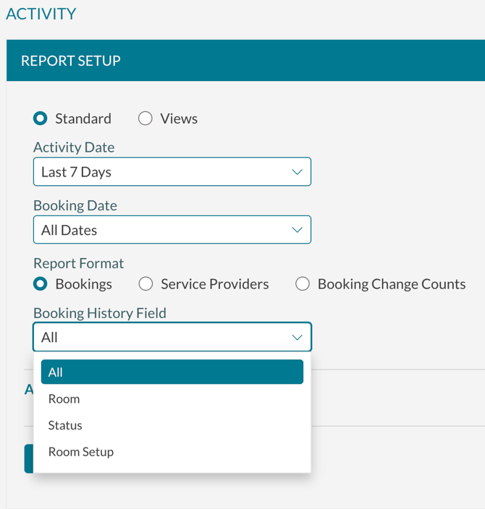Select the Views radio option

(145, 119)
